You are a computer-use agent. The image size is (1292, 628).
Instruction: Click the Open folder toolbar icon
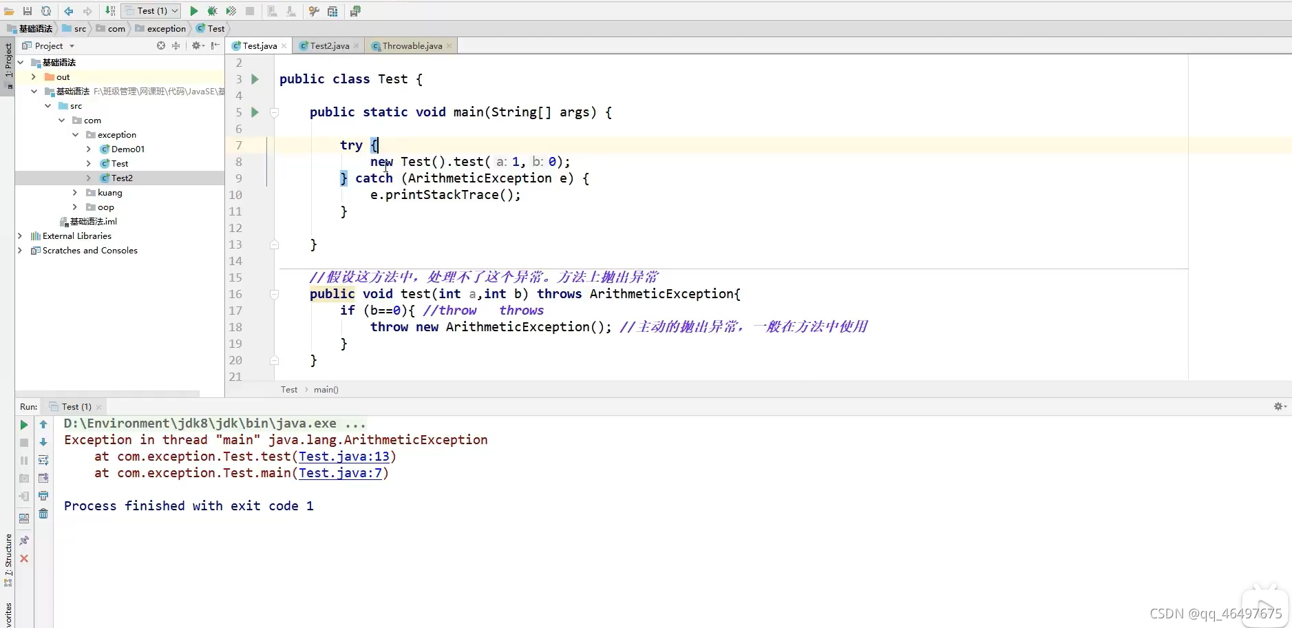coord(9,11)
